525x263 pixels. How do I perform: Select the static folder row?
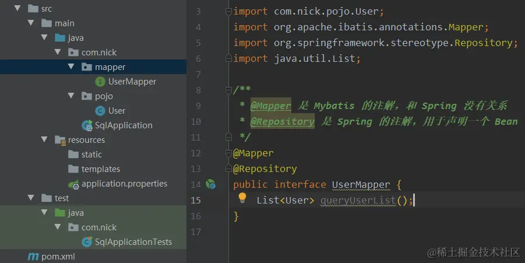[x=93, y=154]
